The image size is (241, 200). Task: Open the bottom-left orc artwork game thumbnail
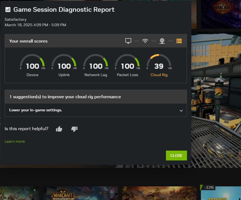click(x=20, y=193)
